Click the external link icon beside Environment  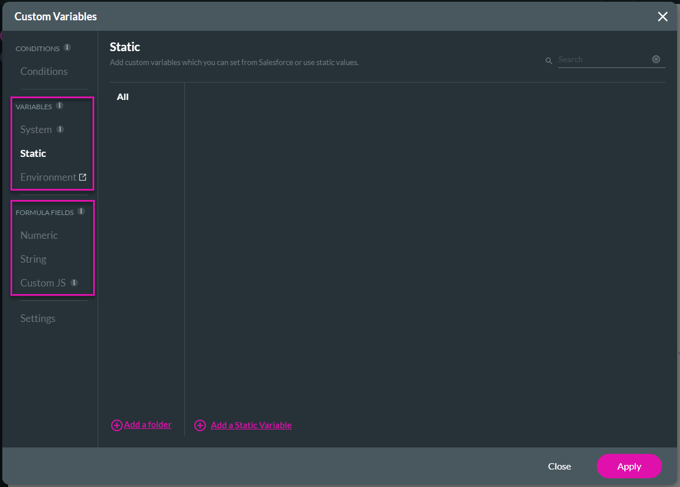coord(81,177)
